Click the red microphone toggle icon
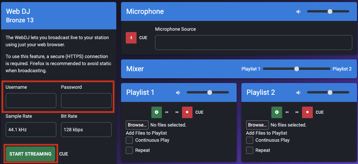Screen dimensions: 358x164 [131, 38]
